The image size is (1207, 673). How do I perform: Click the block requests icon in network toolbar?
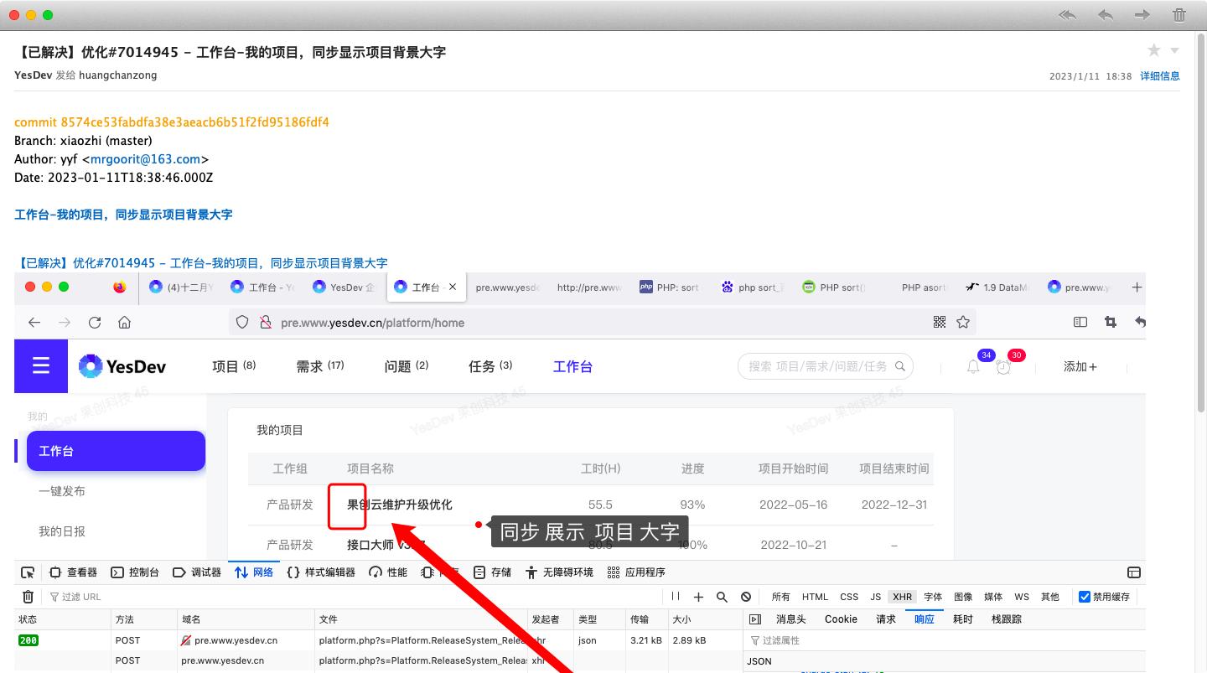(745, 596)
